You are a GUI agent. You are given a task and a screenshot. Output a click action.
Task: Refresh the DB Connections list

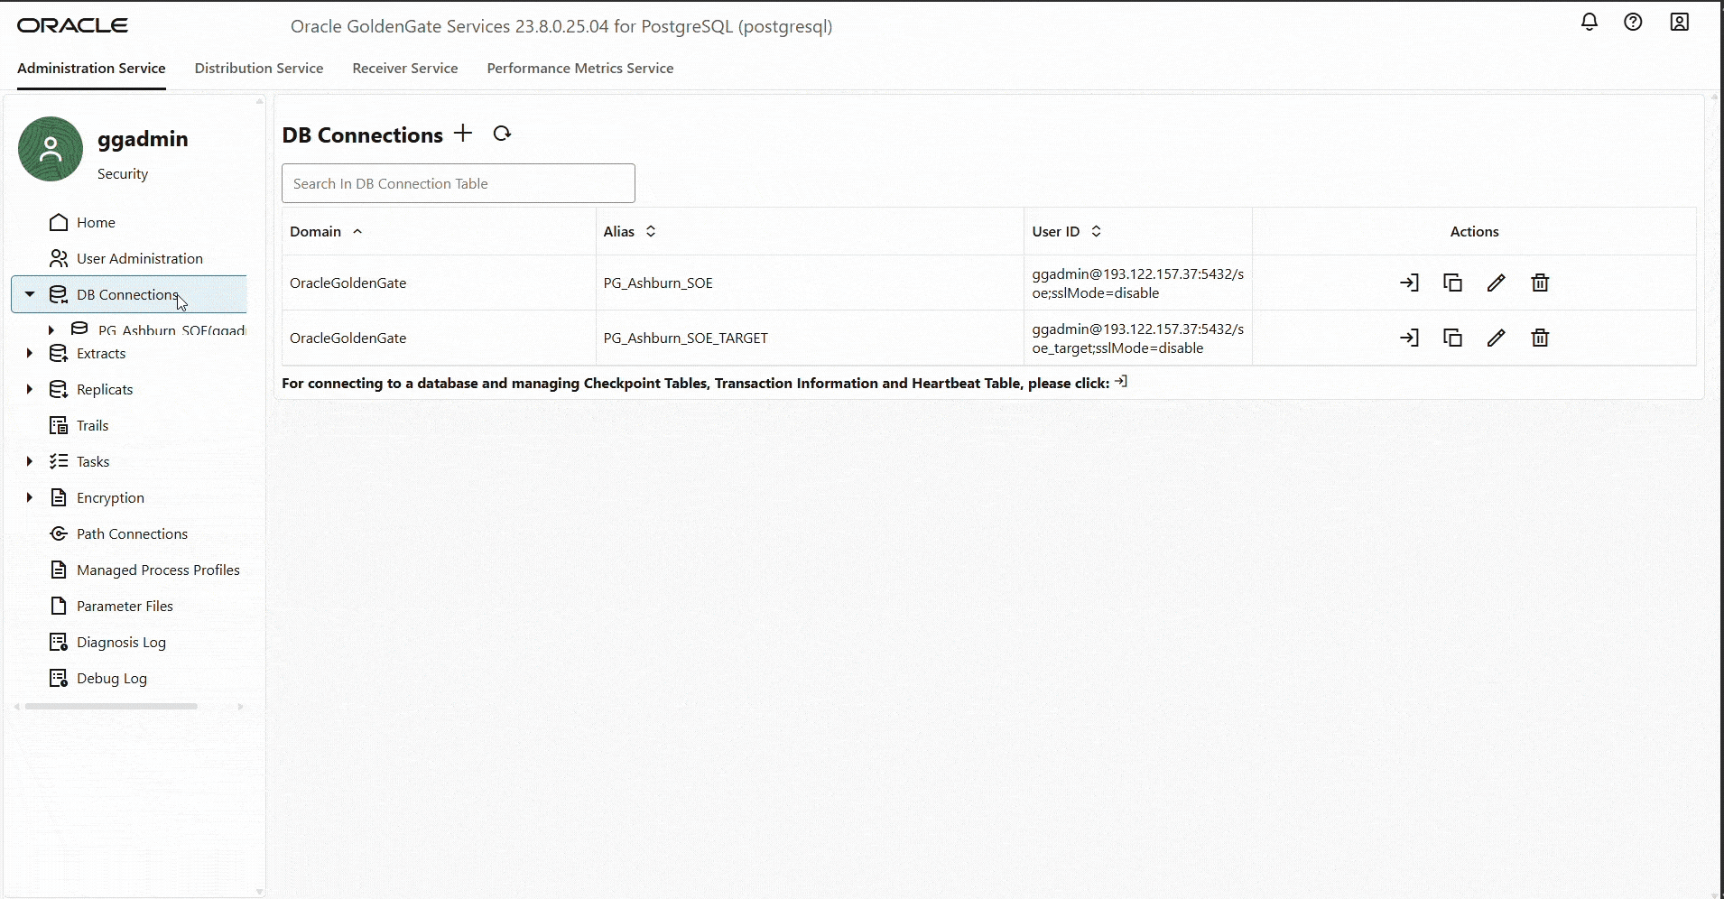coord(502,134)
